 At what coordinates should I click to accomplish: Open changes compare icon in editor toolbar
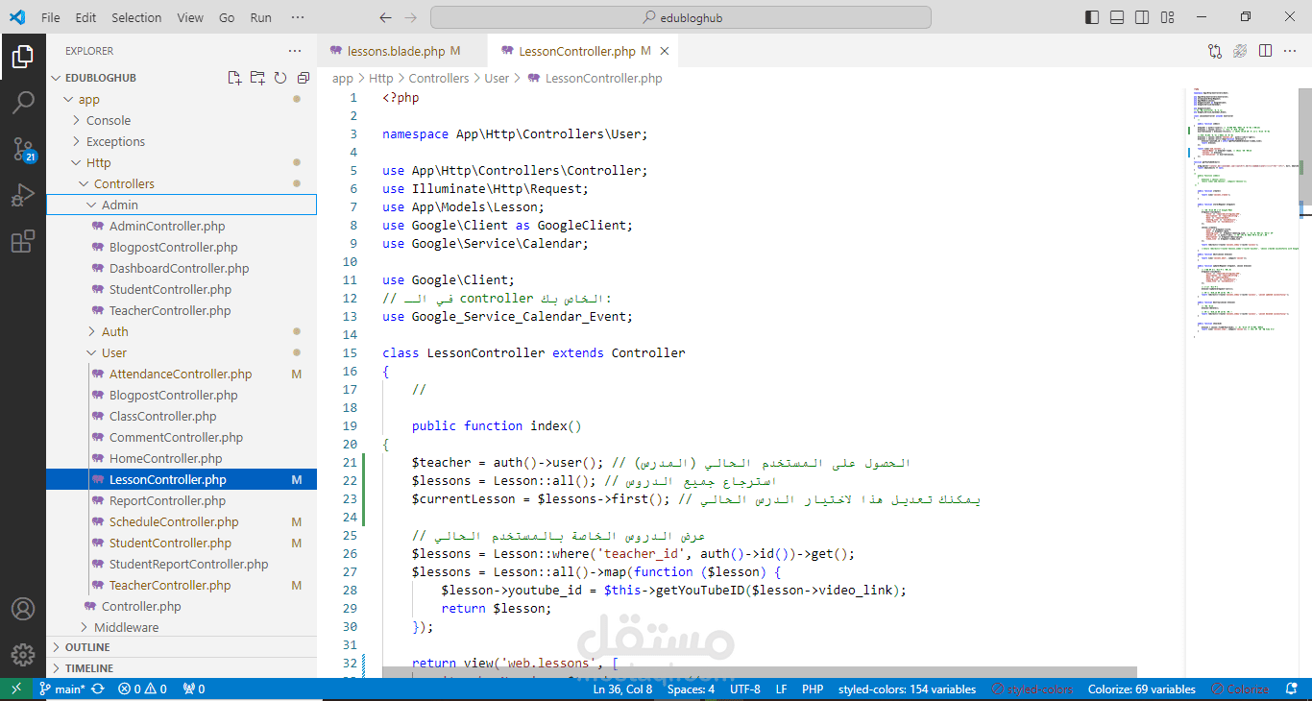click(x=1215, y=51)
